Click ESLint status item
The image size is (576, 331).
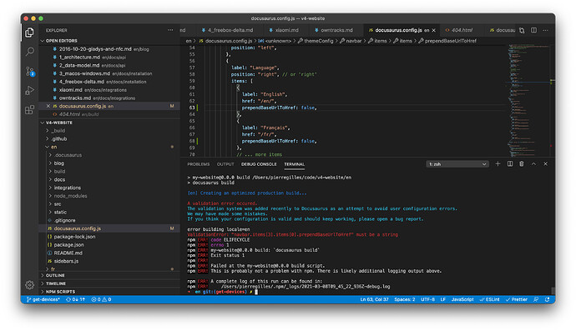(489, 299)
